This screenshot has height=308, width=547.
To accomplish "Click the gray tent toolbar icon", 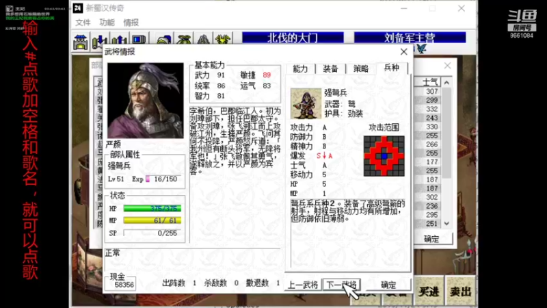I will (x=203, y=40).
